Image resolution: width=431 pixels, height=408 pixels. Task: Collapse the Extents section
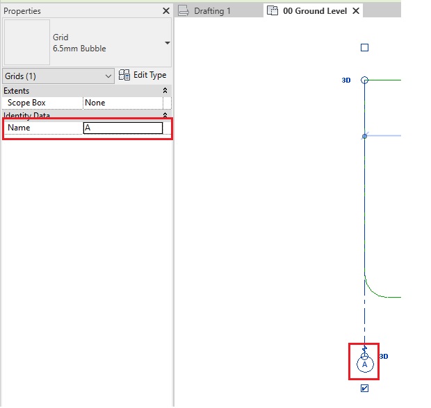(165, 91)
